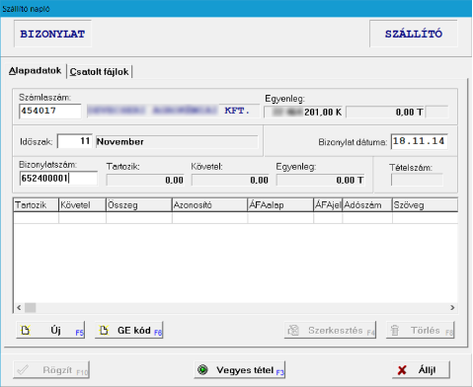Click the GE kód button label

[x=134, y=330]
